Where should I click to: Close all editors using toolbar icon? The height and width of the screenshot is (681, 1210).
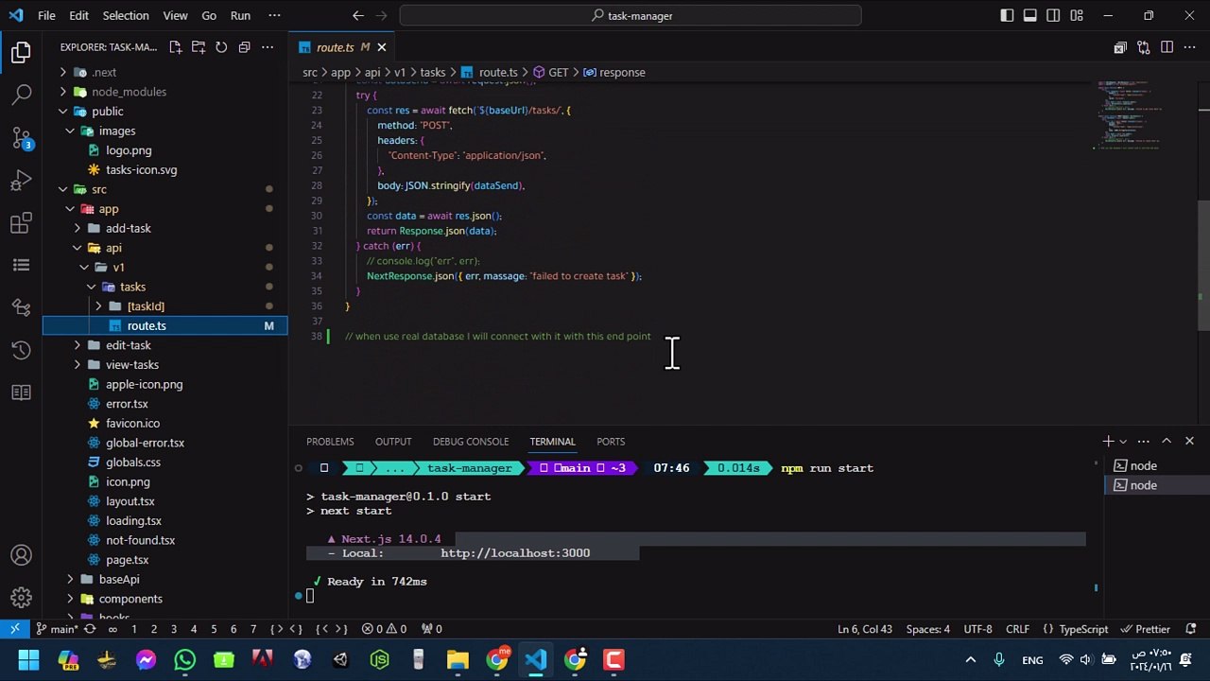1120,47
